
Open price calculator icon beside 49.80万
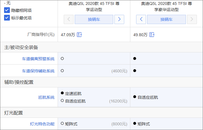(x=152, y=35)
